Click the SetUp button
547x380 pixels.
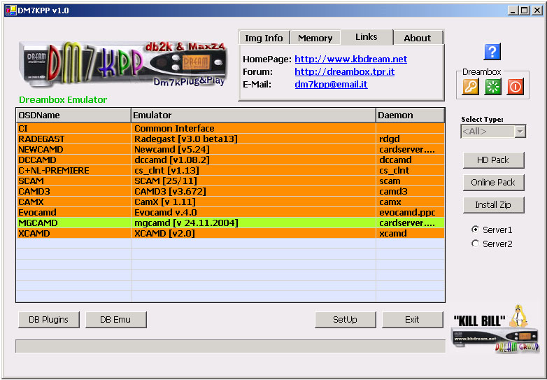point(346,320)
